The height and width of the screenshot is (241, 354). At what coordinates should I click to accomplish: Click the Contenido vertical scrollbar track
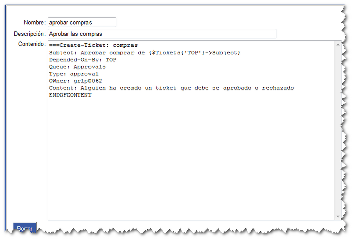(338, 131)
